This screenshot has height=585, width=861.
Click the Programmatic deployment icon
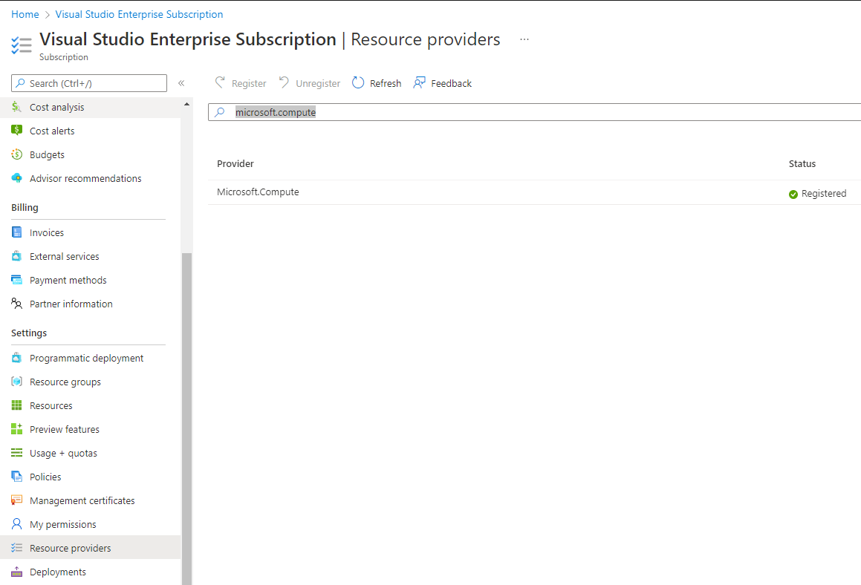(x=16, y=358)
